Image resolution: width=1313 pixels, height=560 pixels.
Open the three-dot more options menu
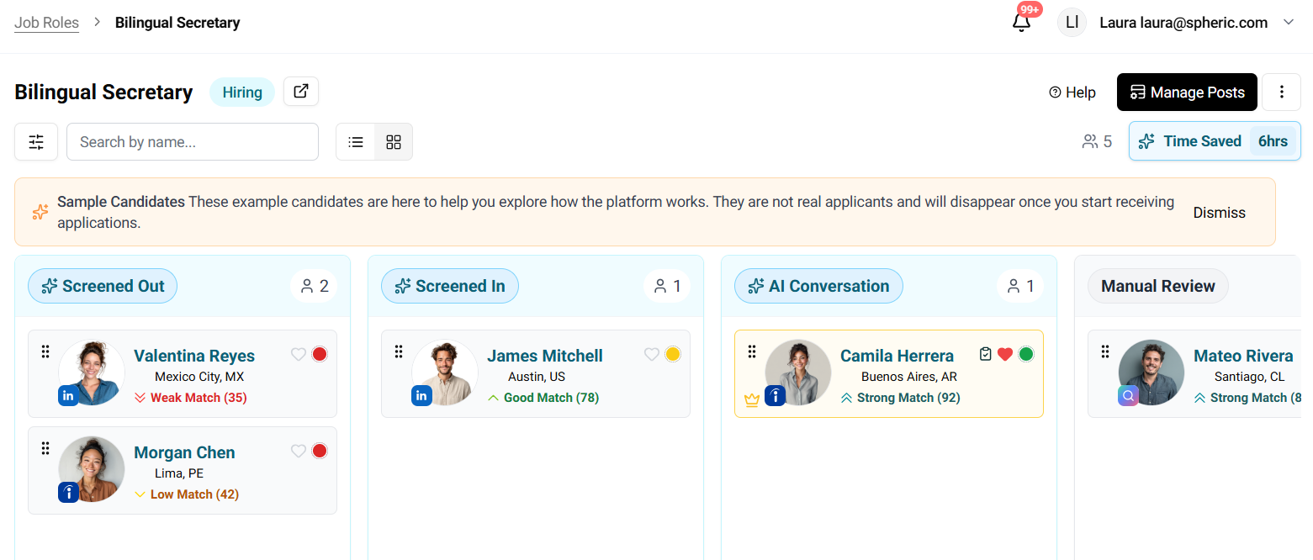tap(1282, 92)
